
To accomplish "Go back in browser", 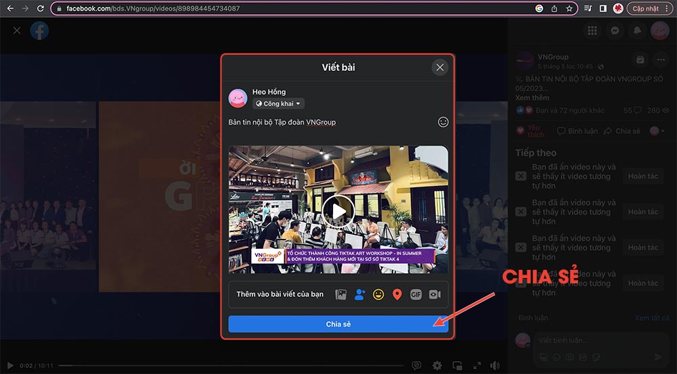I will [x=10, y=8].
